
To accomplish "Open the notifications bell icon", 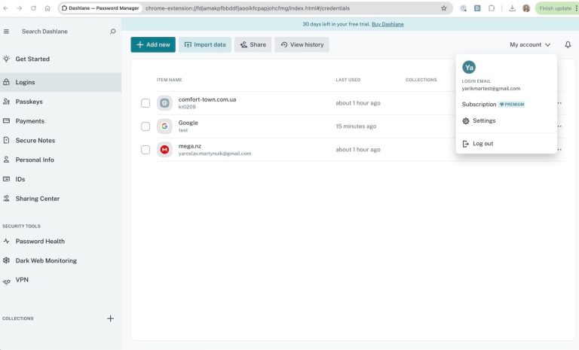I will (x=568, y=44).
